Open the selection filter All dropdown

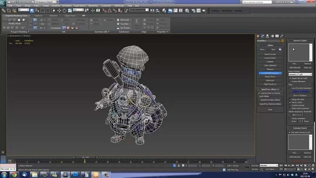(23, 10)
